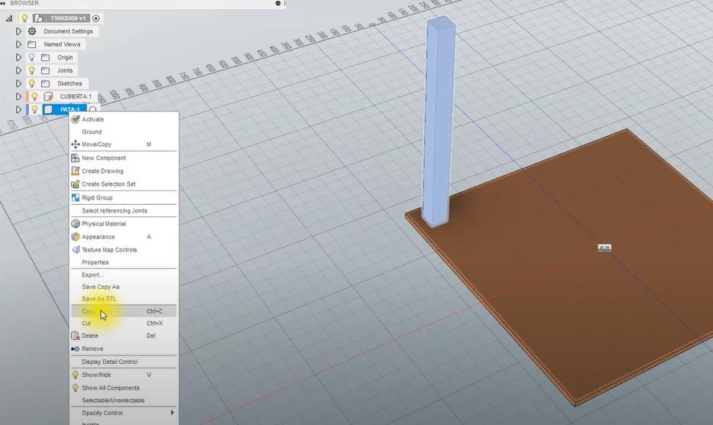This screenshot has height=425, width=713.
Task: Select Copy in the context menu
Action: 123,311
